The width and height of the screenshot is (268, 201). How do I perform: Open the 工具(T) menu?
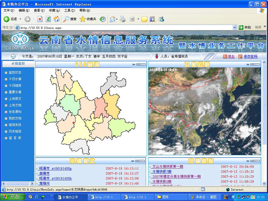coord(70,10)
